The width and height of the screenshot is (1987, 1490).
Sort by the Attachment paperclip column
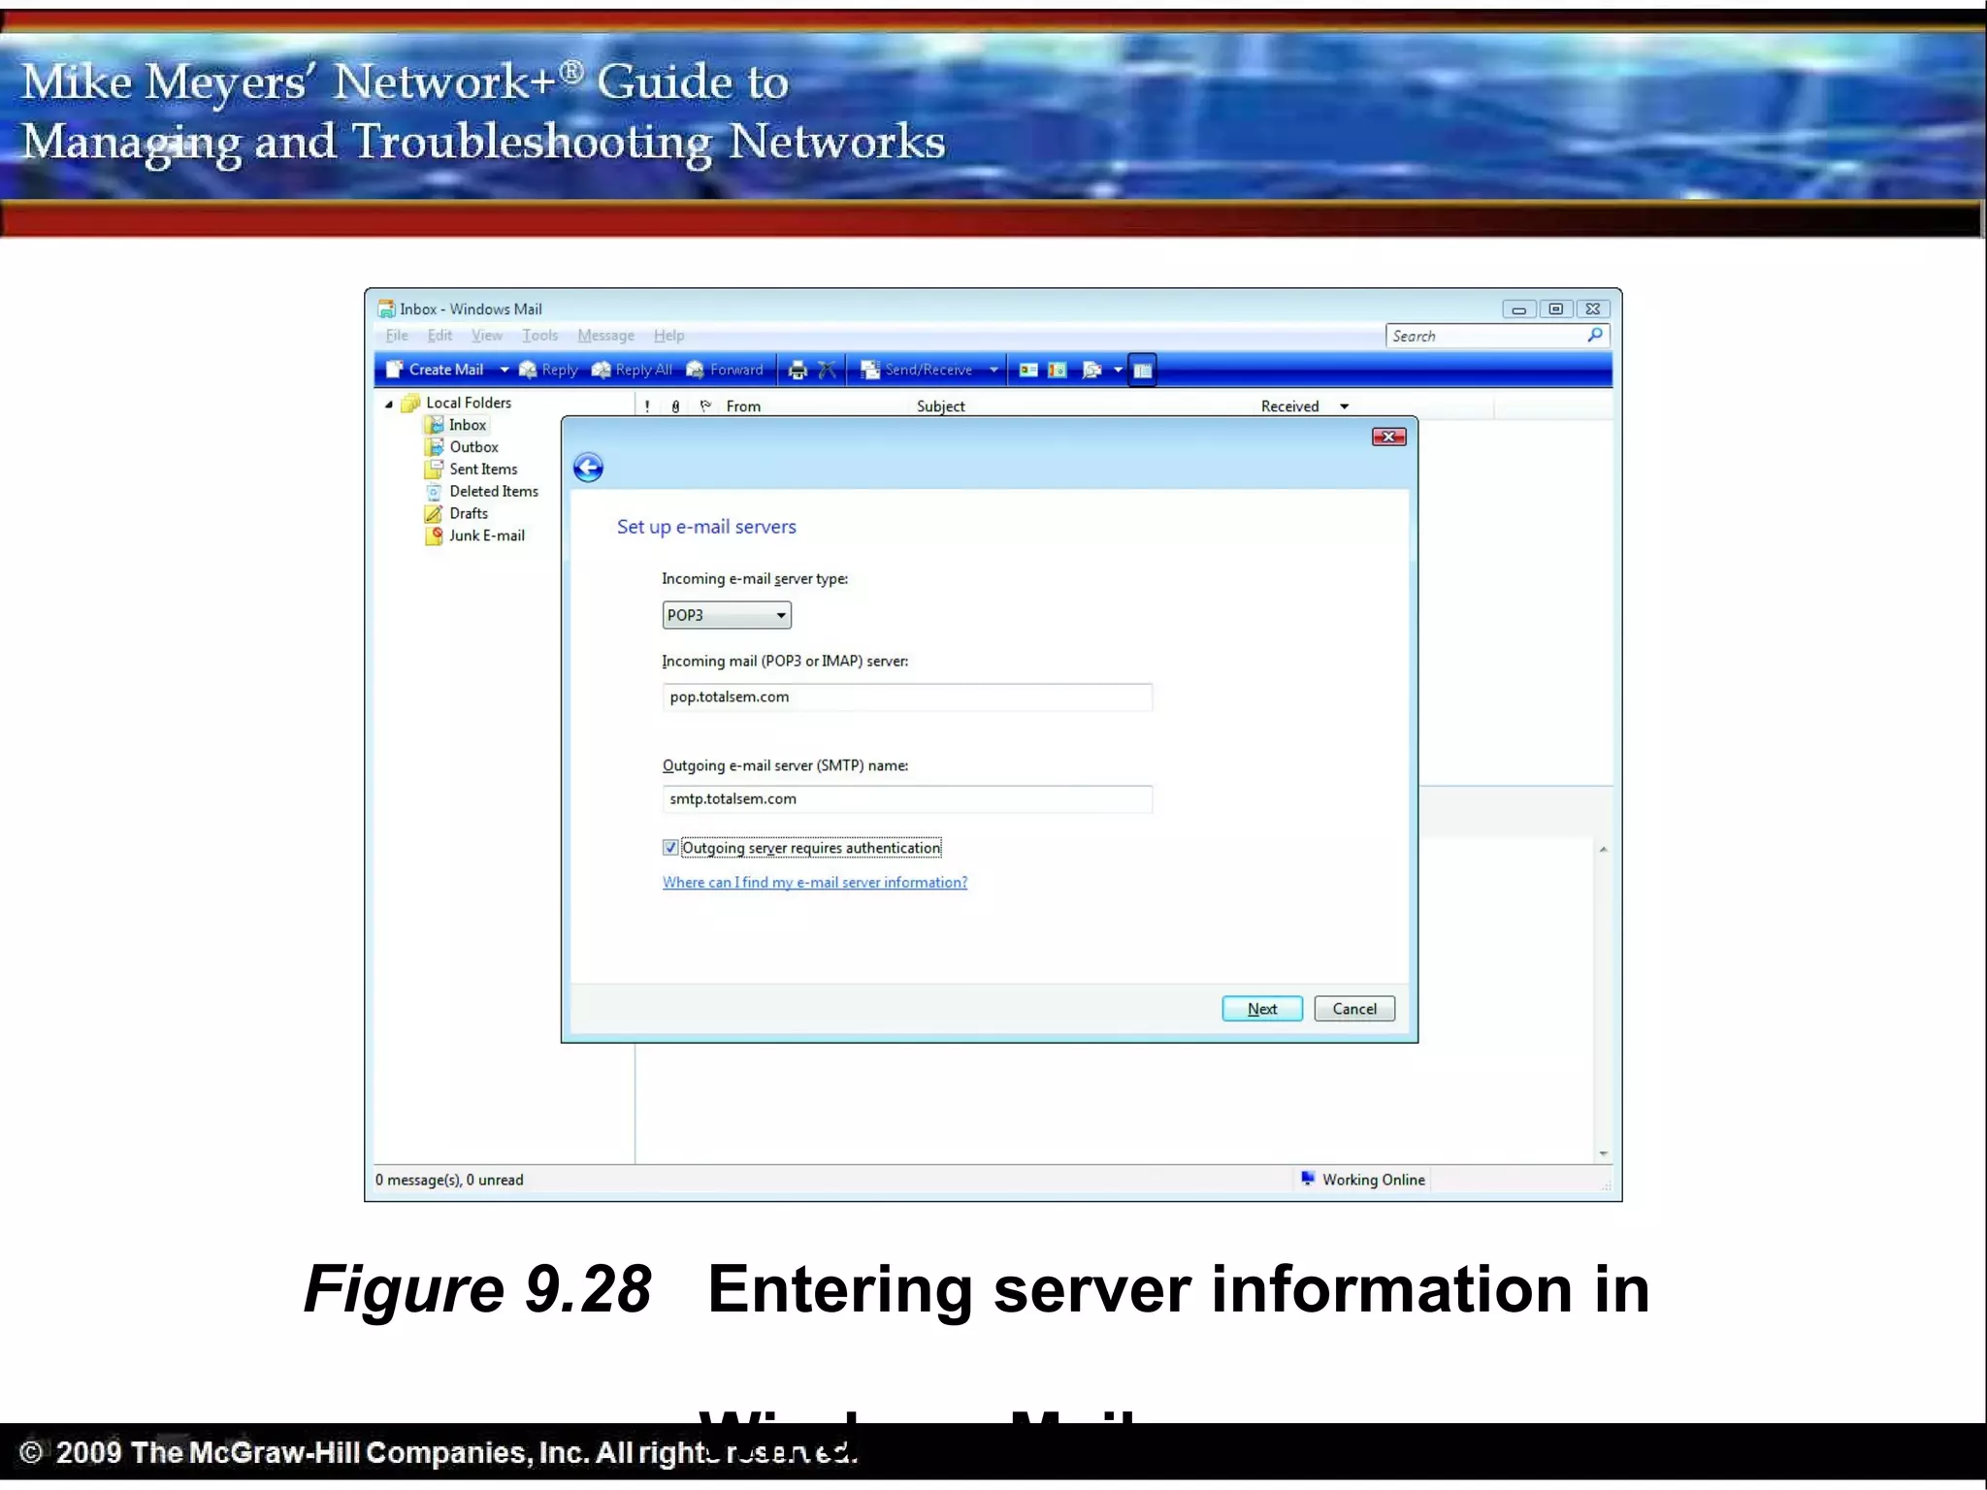(x=675, y=406)
